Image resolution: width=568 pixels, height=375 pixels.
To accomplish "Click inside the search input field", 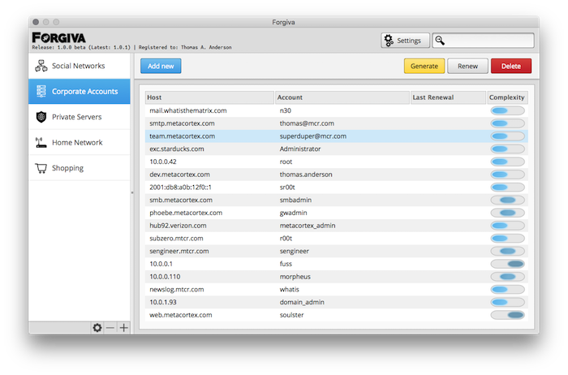I will [x=484, y=41].
